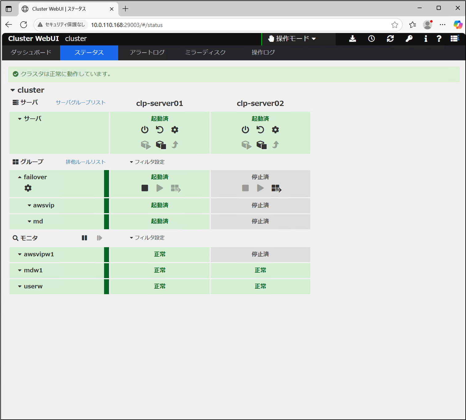Expand group フィルタ設定 filter
Viewport: 466px width, 420px height.
point(147,162)
